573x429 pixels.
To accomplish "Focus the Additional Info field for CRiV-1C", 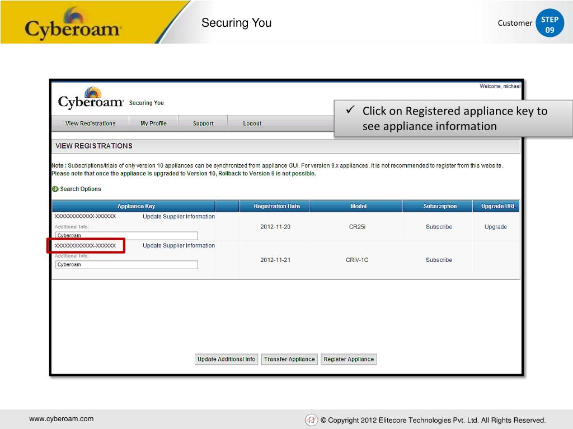I will 126,264.
